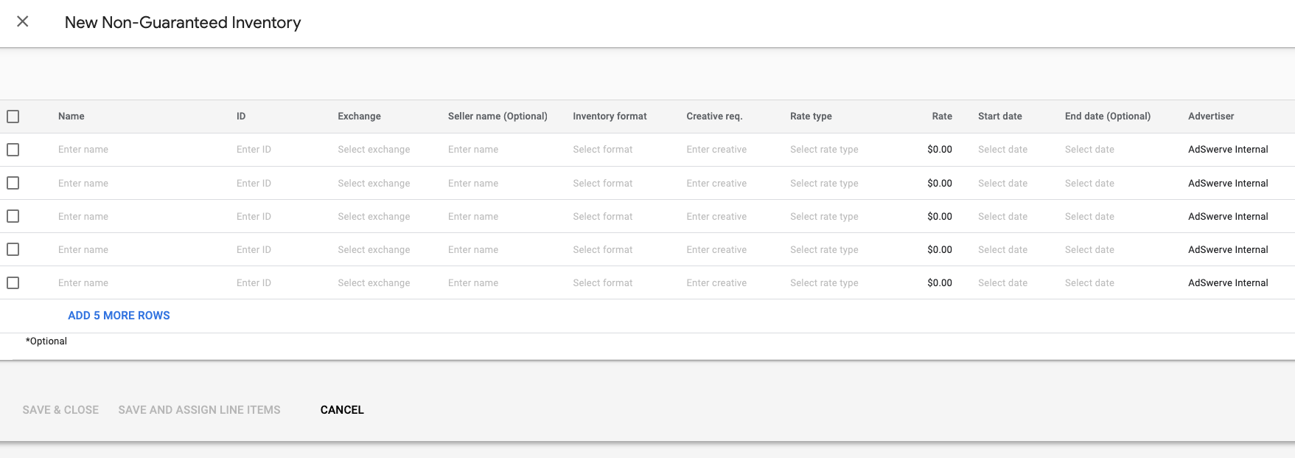Pick an end date in third row
This screenshot has height=458, width=1295.
(x=1089, y=216)
